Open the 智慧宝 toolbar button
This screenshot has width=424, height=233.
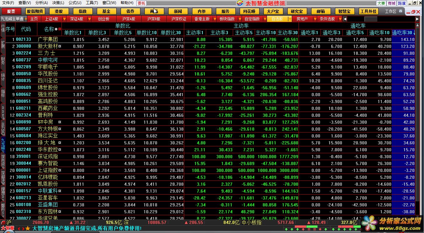pos(344,11)
